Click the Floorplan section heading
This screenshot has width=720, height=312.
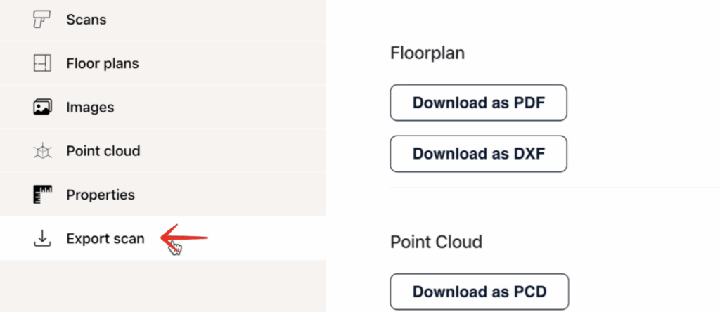coord(427,53)
